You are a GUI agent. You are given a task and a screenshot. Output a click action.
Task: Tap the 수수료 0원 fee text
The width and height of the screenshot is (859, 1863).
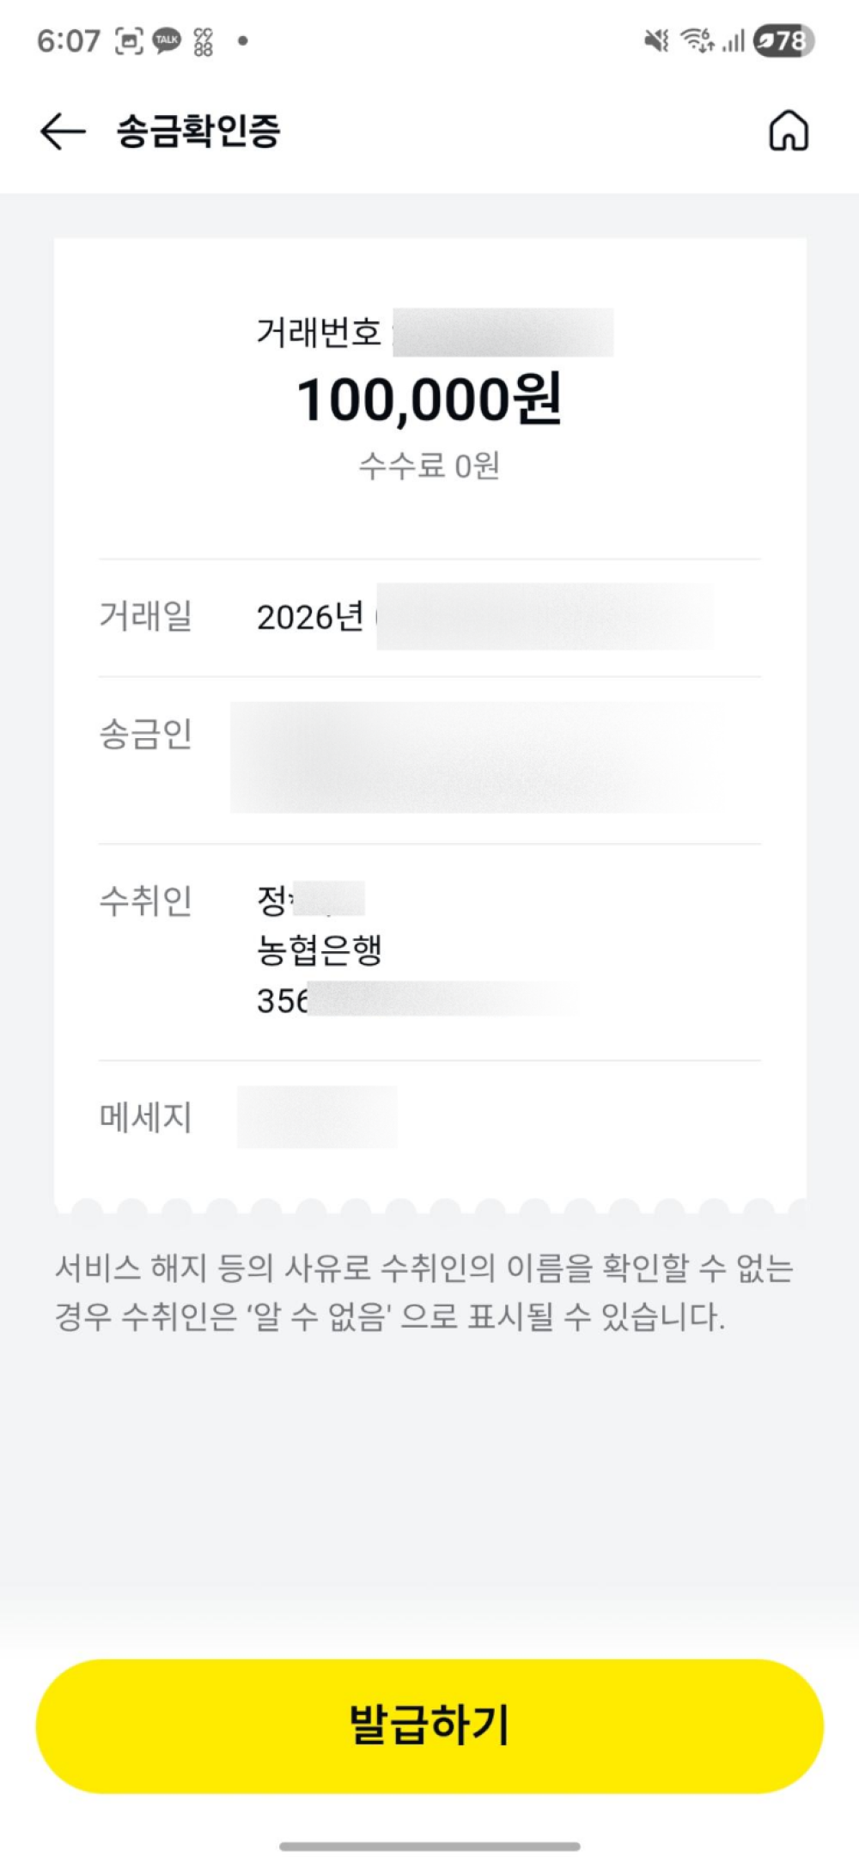tap(429, 466)
